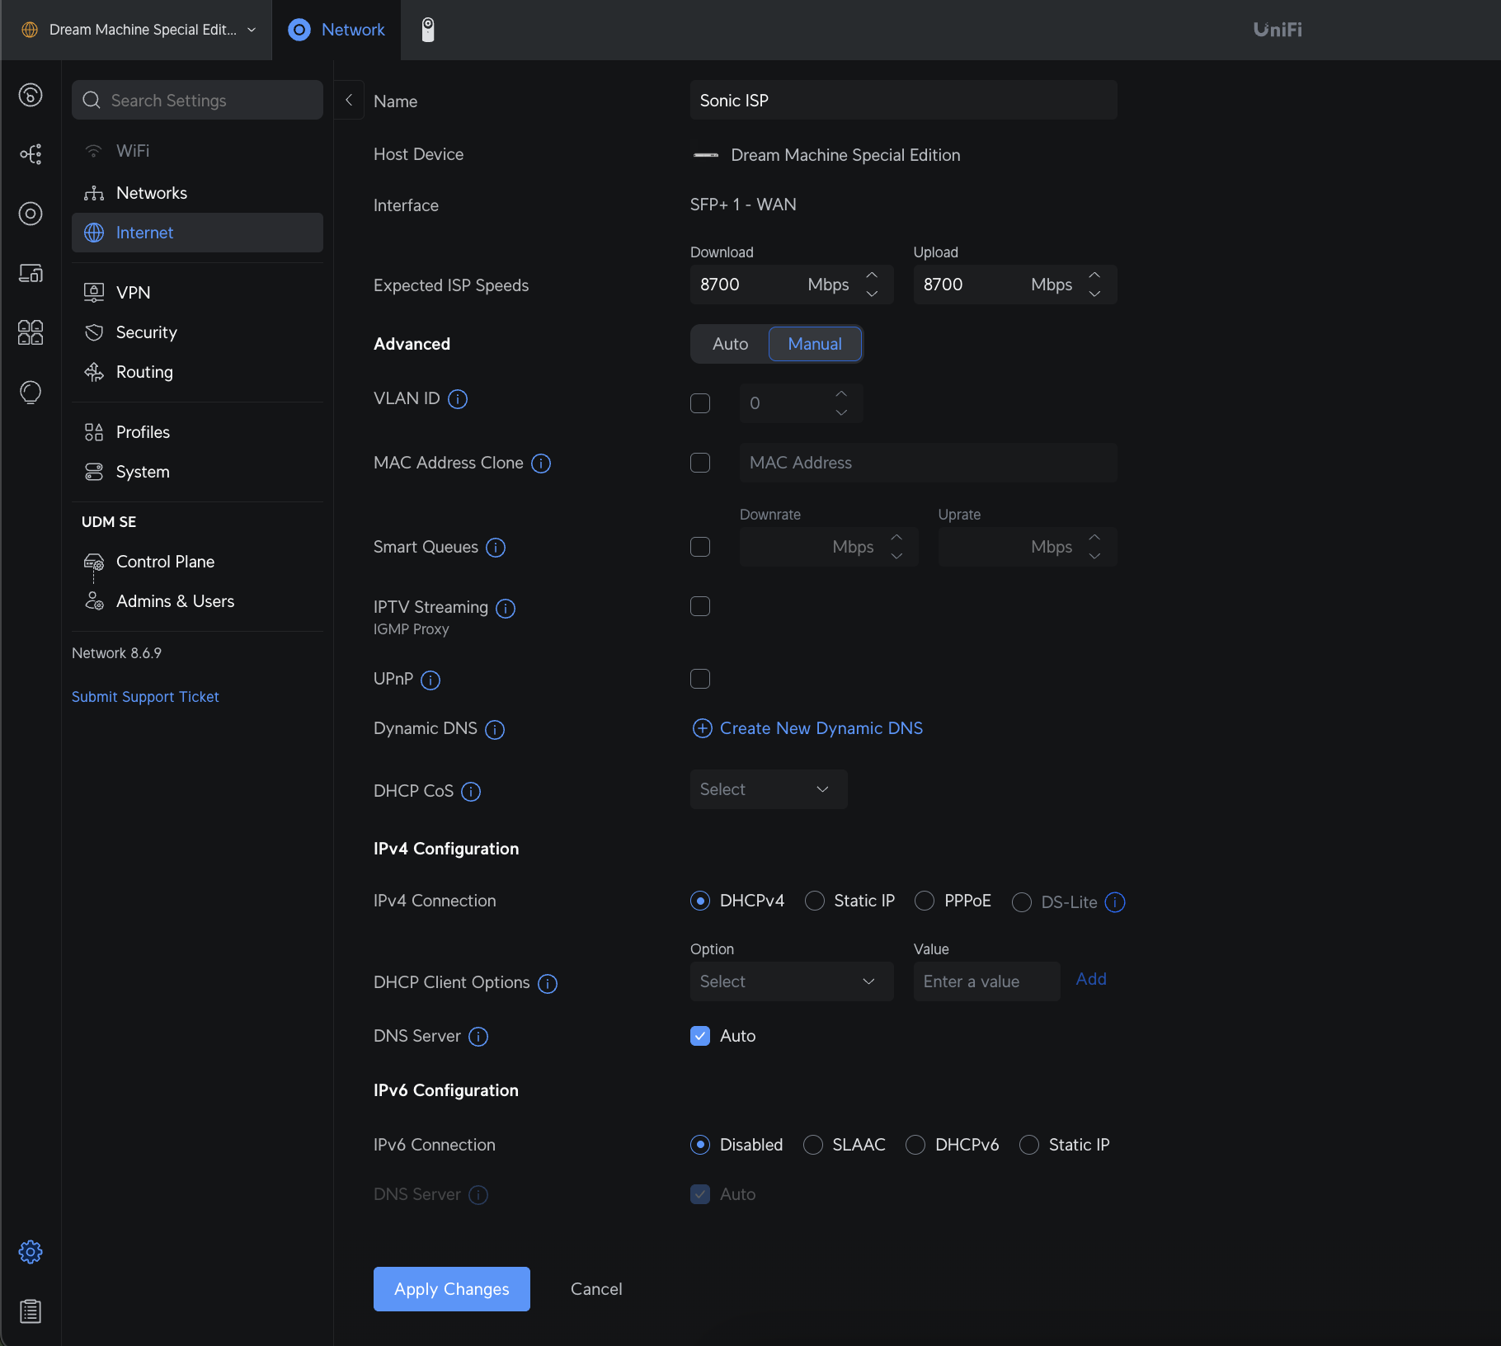This screenshot has width=1501, height=1346.
Task: Click Submit Support Ticket link
Action: click(145, 697)
